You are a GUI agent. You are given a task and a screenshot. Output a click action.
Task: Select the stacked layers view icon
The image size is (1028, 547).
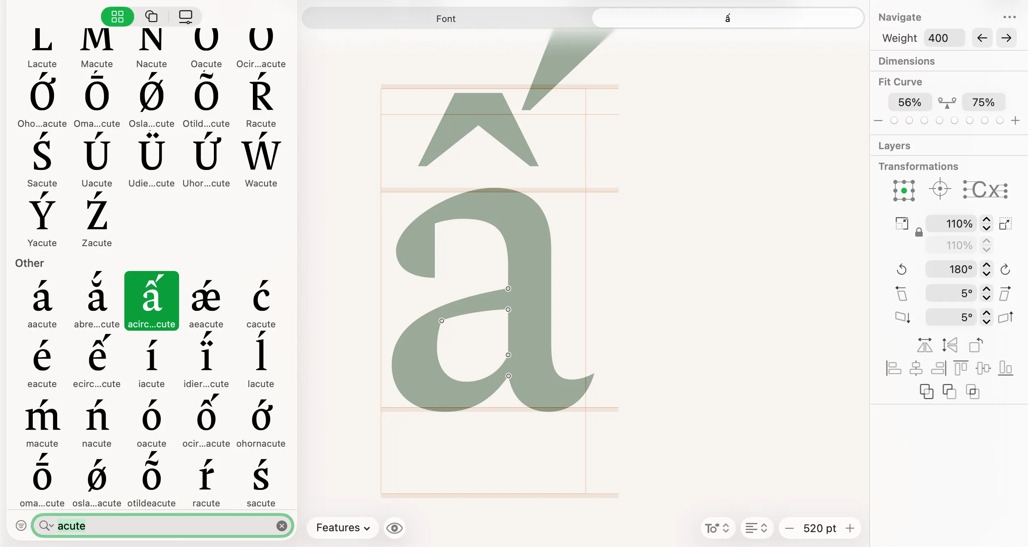[x=151, y=17]
